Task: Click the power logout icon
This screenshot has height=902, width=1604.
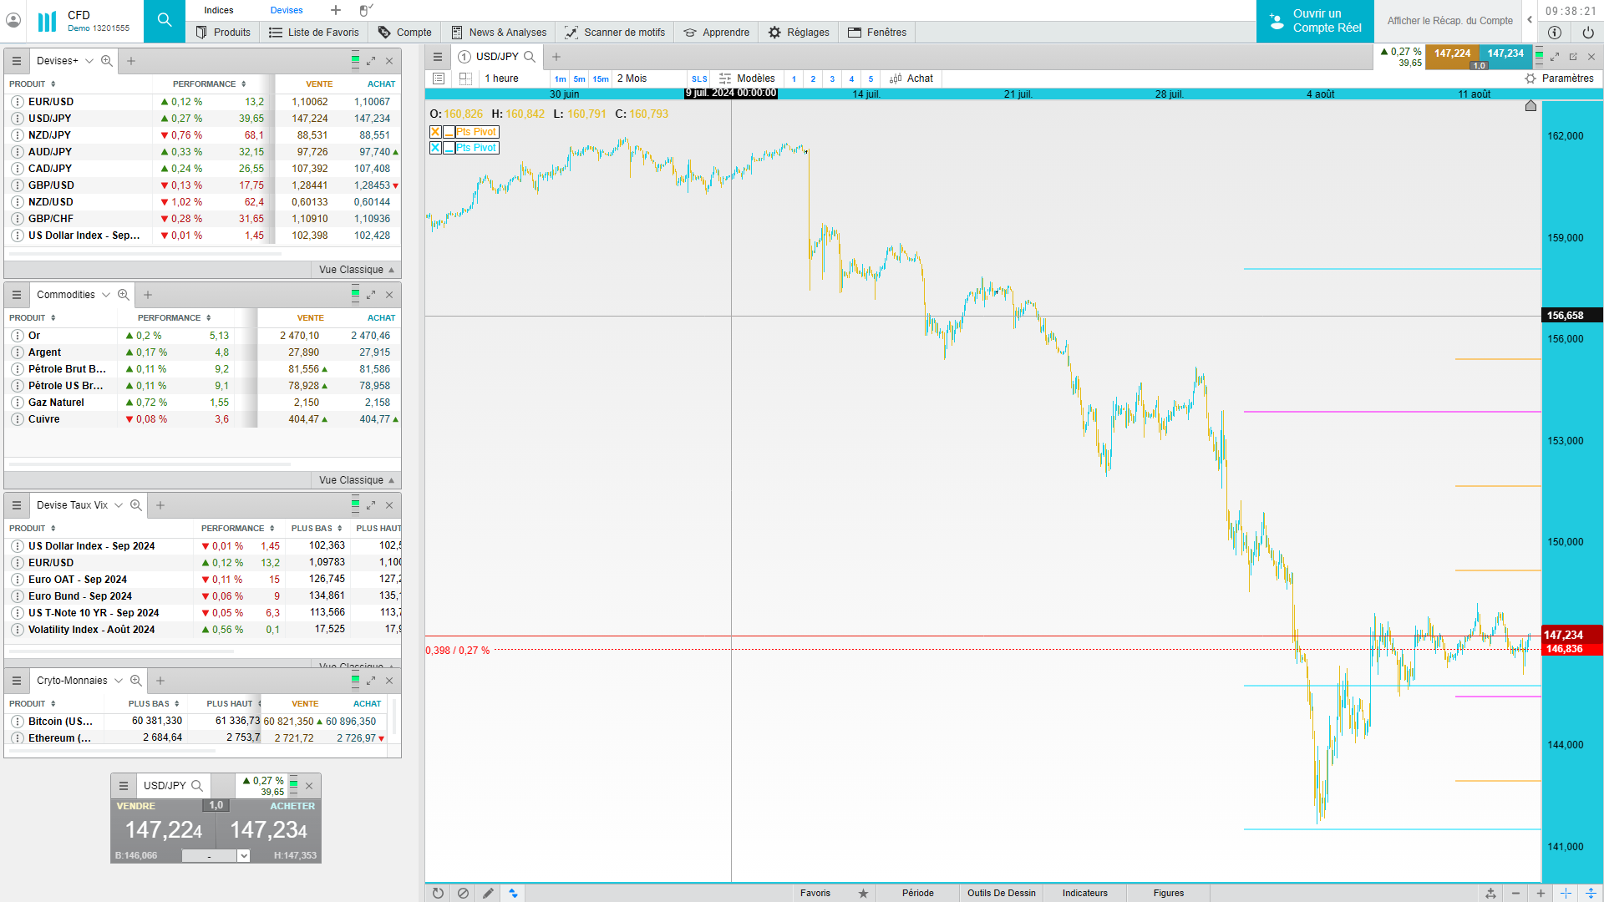Action: coord(1587,33)
